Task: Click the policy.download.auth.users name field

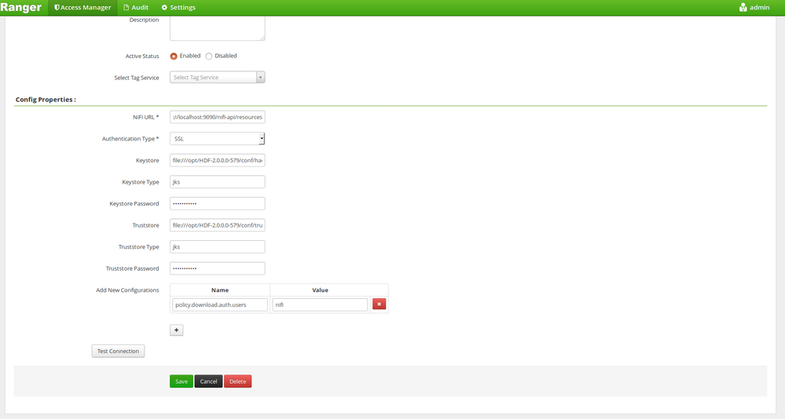Action: coord(220,304)
